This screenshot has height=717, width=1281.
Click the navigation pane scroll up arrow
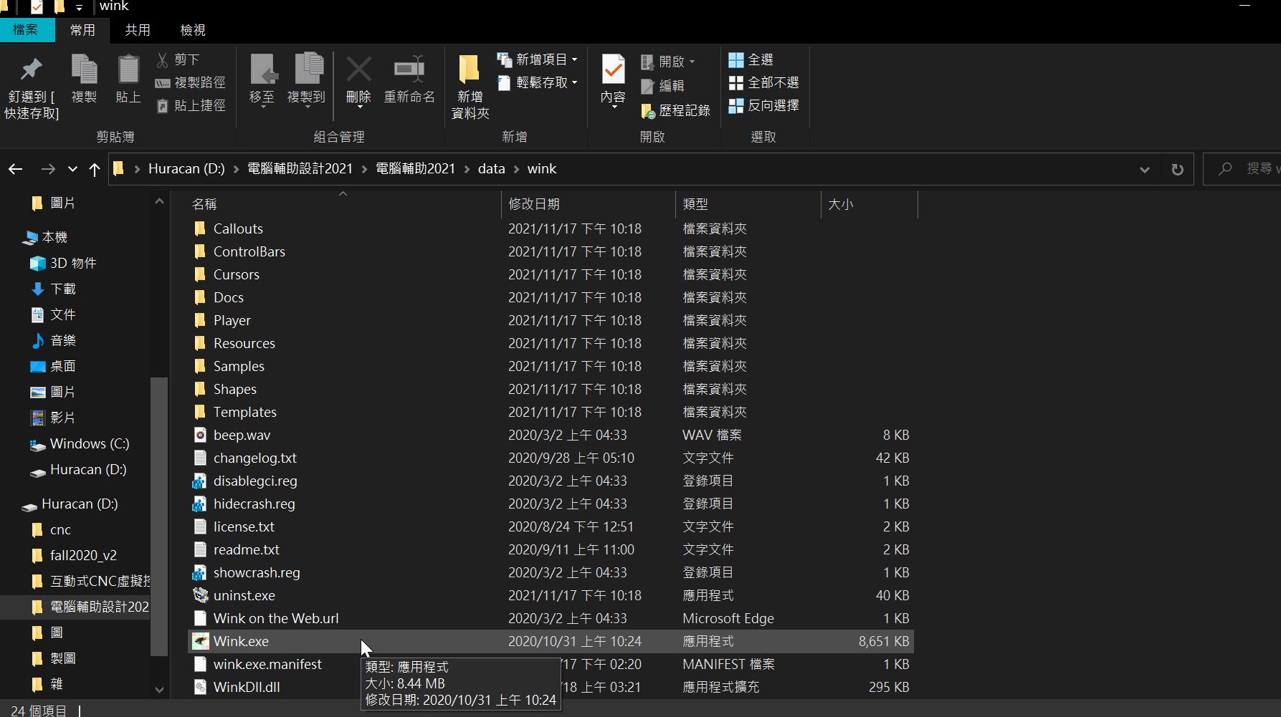click(159, 202)
